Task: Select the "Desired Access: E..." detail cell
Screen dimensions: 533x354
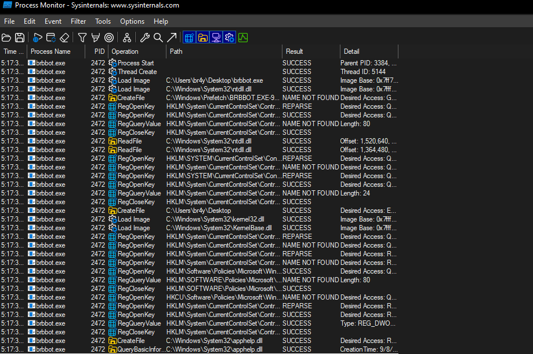Action: (368, 211)
